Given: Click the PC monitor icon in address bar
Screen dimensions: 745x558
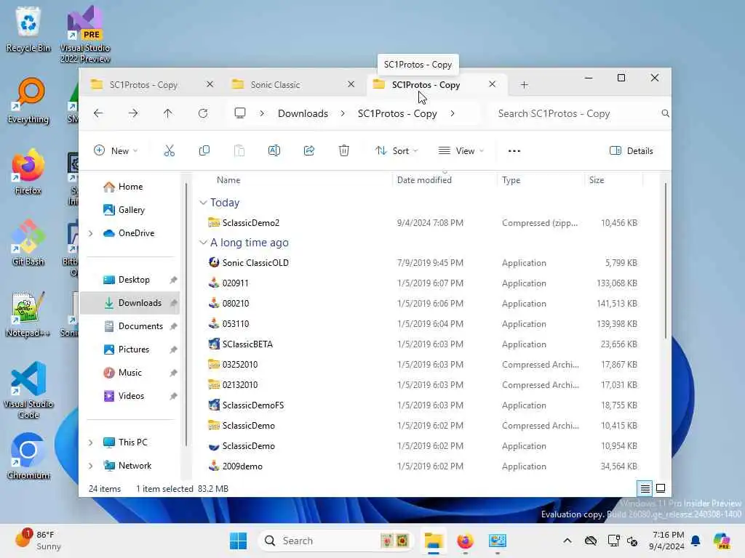Looking at the screenshot, I should click(x=240, y=113).
